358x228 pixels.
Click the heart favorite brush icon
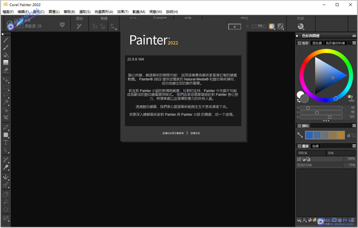(62, 24)
